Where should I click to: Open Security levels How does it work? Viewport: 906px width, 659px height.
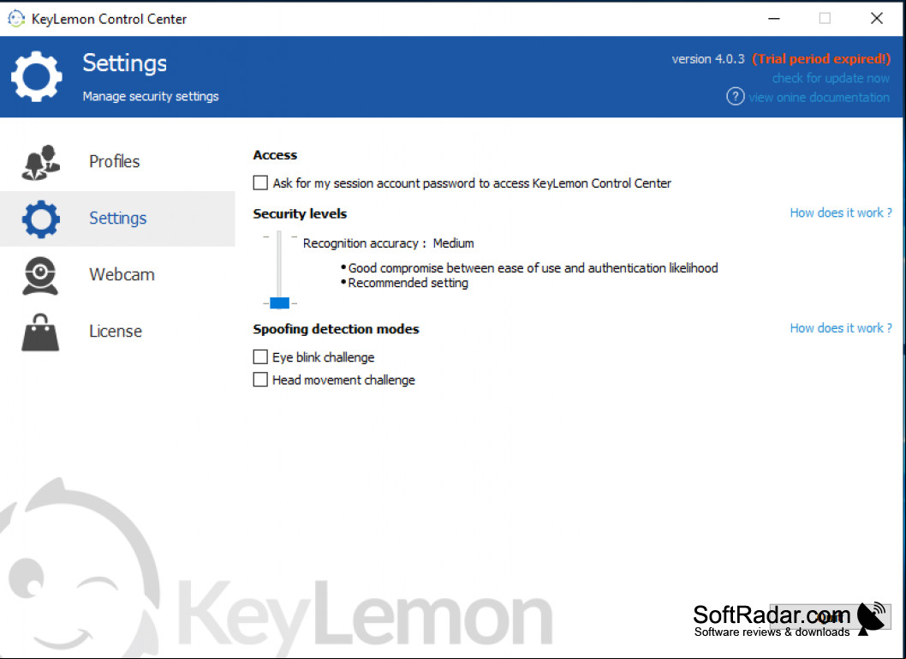click(841, 213)
